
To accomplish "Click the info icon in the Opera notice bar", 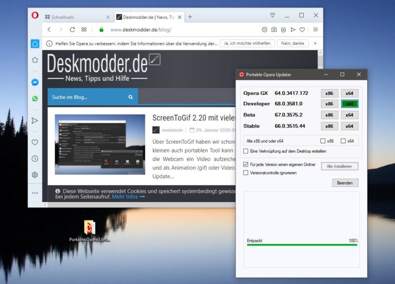I will 49,43.
